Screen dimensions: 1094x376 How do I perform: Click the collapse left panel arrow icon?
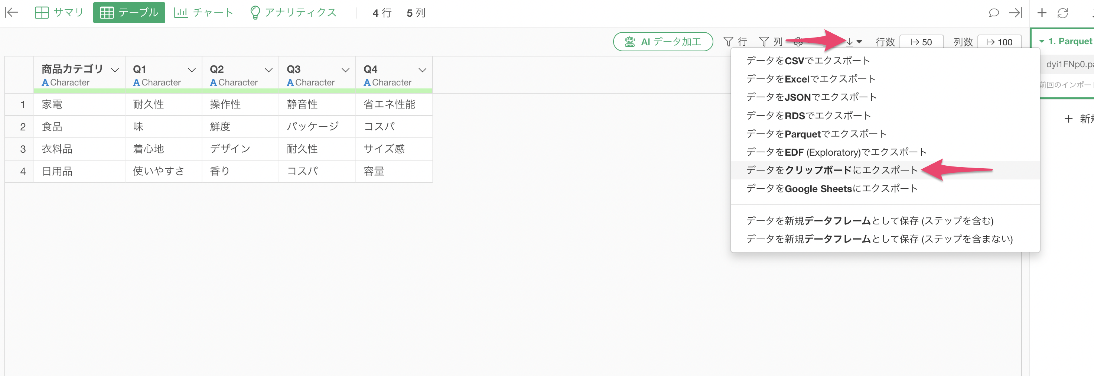(x=12, y=13)
